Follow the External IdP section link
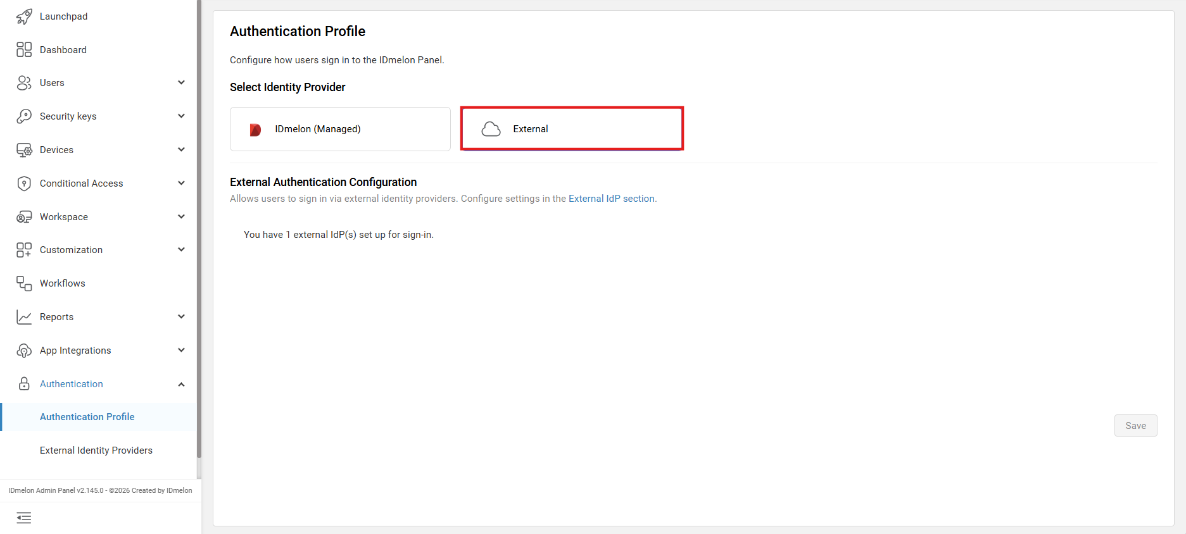Viewport: 1186px width, 534px height. [x=612, y=199]
